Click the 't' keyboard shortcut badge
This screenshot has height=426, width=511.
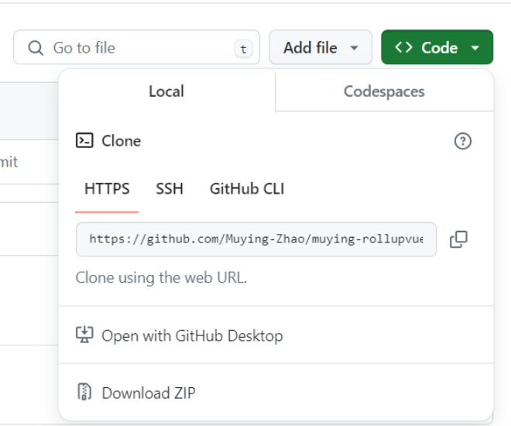pos(243,49)
